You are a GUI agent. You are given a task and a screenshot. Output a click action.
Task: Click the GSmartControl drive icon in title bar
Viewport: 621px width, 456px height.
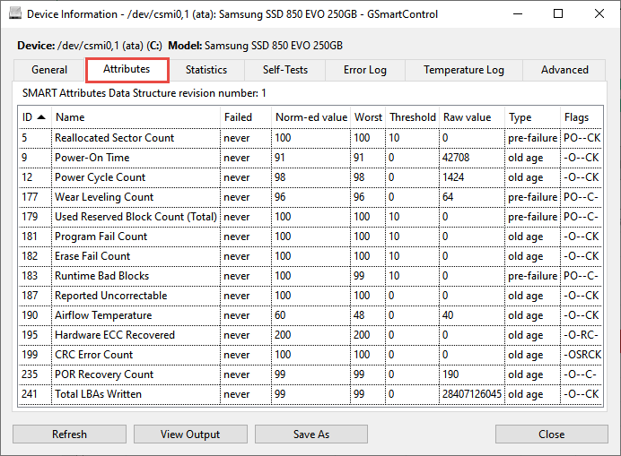(15, 13)
